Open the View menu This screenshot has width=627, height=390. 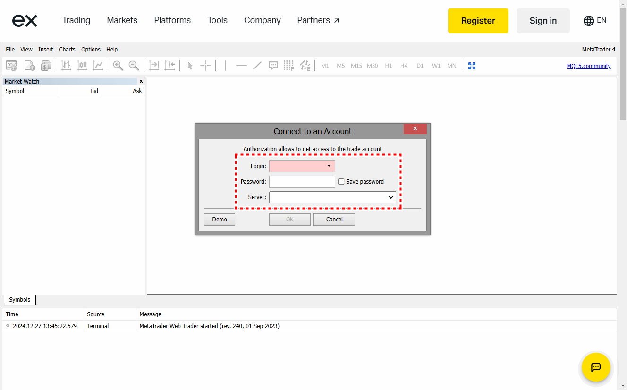(26, 49)
